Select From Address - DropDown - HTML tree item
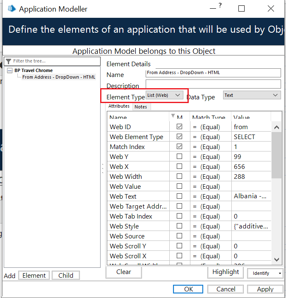Screen dimensions: 286x298 tap(59, 77)
